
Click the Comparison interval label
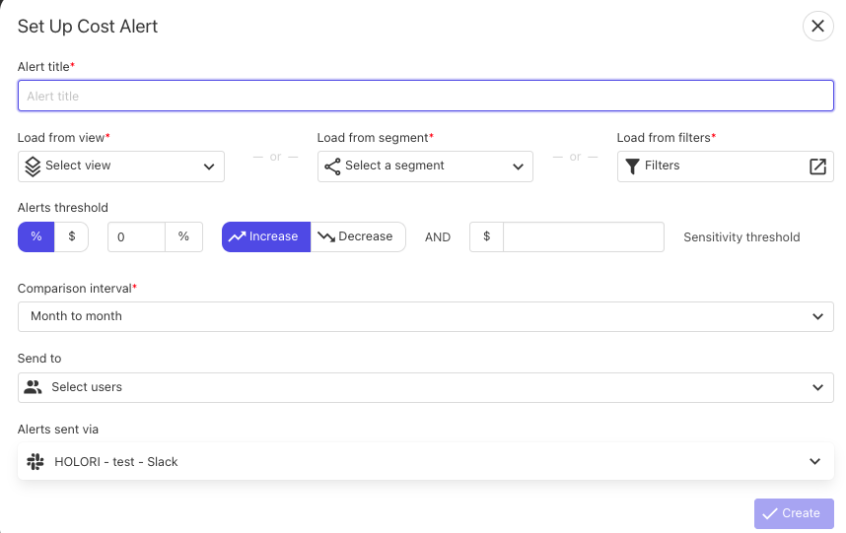point(77,289)
